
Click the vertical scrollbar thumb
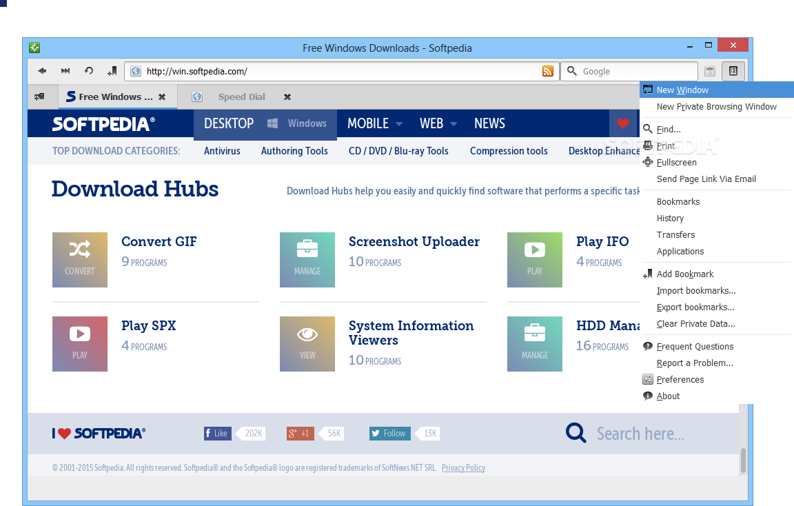pos(744,461)
